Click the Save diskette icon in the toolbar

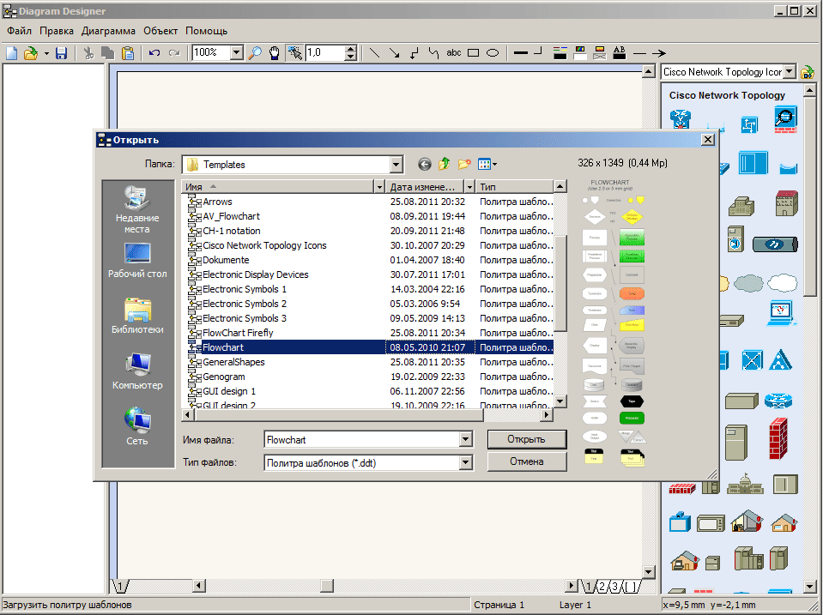pyautogui.click(x=61, y=53)
